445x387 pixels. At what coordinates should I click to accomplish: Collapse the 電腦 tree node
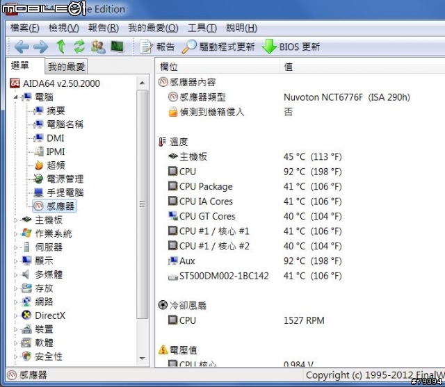(15, 97)
